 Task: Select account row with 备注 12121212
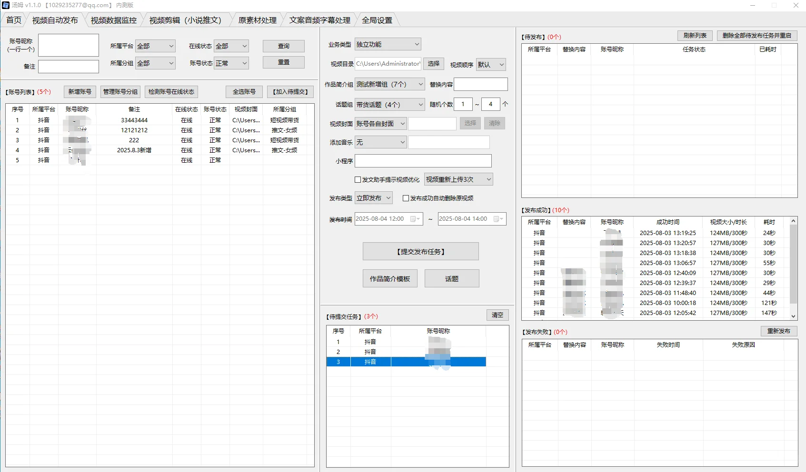pyautogui.click(x=160, y=130)
